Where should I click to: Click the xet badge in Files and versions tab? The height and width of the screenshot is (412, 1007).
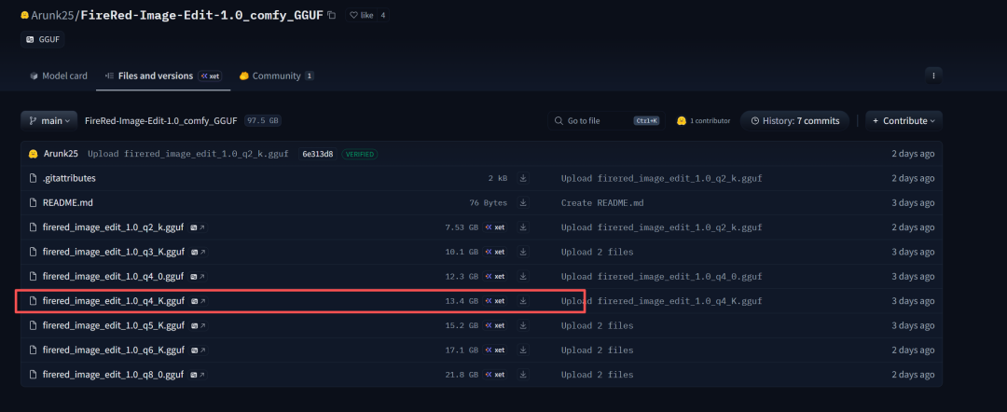coord(210,76)
